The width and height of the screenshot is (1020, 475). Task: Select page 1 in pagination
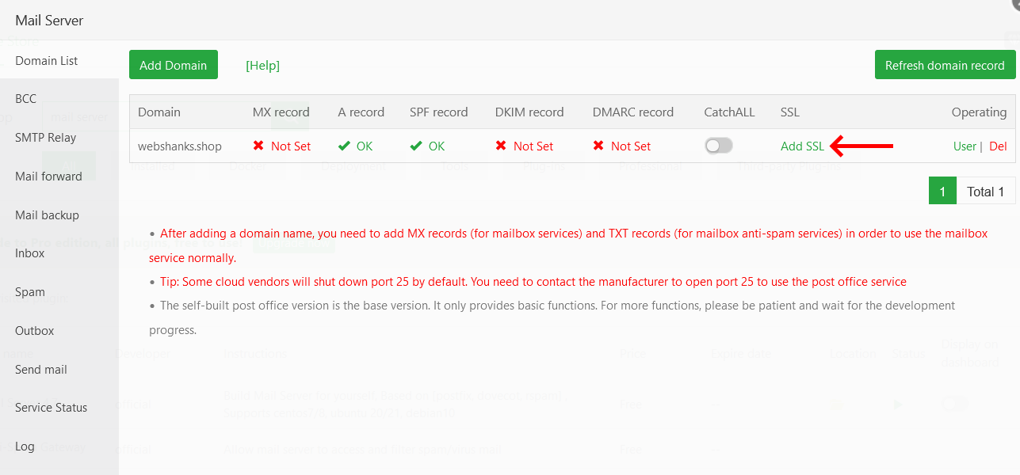coord(942,191)
